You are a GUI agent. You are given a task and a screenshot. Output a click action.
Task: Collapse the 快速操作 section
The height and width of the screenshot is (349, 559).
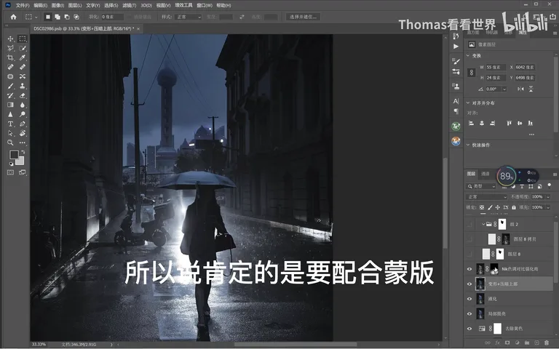(x=468, y=145)
